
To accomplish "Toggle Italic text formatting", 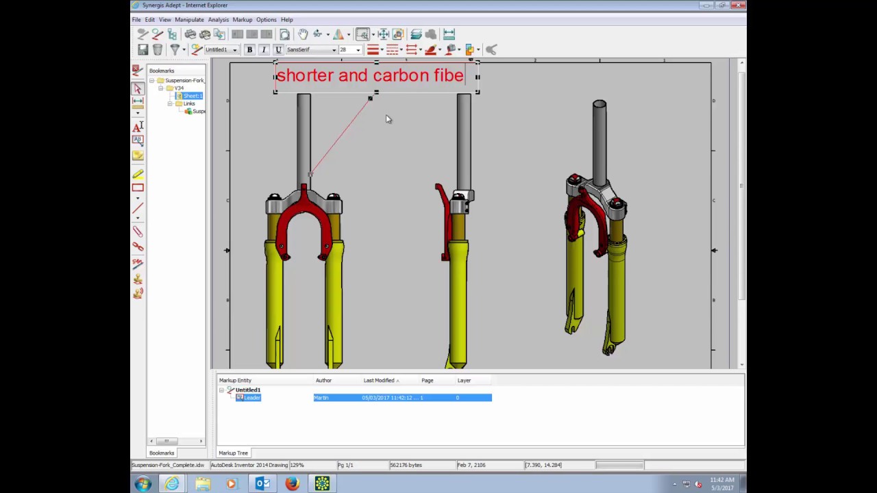I will tap(264, 49).
